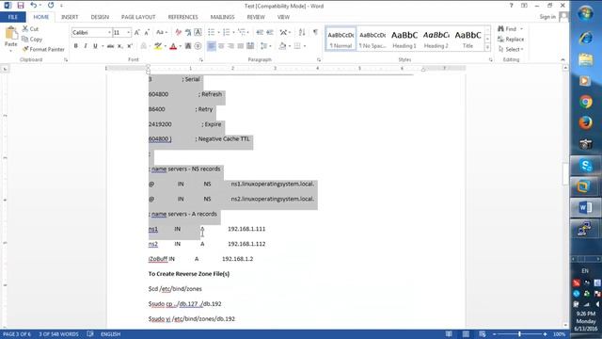Image resolution: width=602 pixels, height=339 pixels.
Task: Open the font size dropdown
Action: tap(128, 33)
